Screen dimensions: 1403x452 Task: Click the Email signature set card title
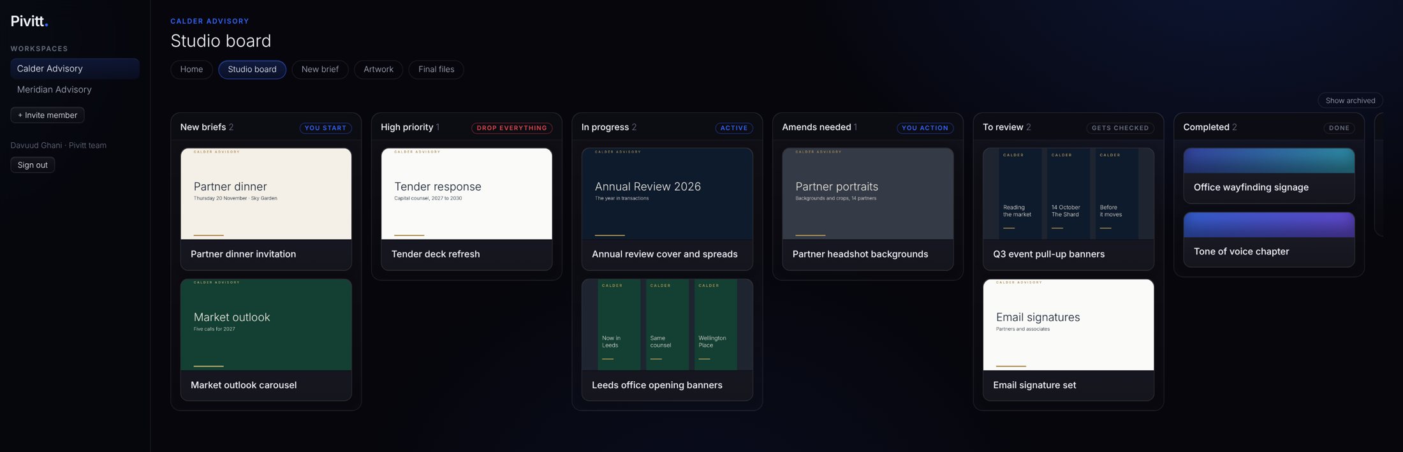coord(1034,385)
